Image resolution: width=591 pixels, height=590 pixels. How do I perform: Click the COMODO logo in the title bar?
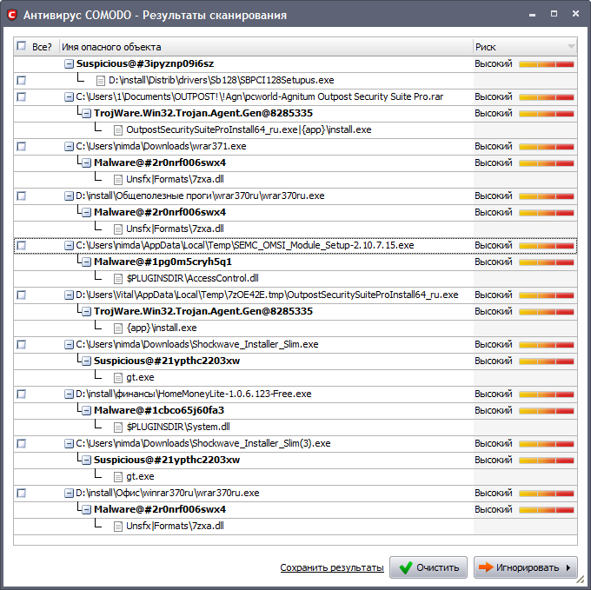[12, 15]
